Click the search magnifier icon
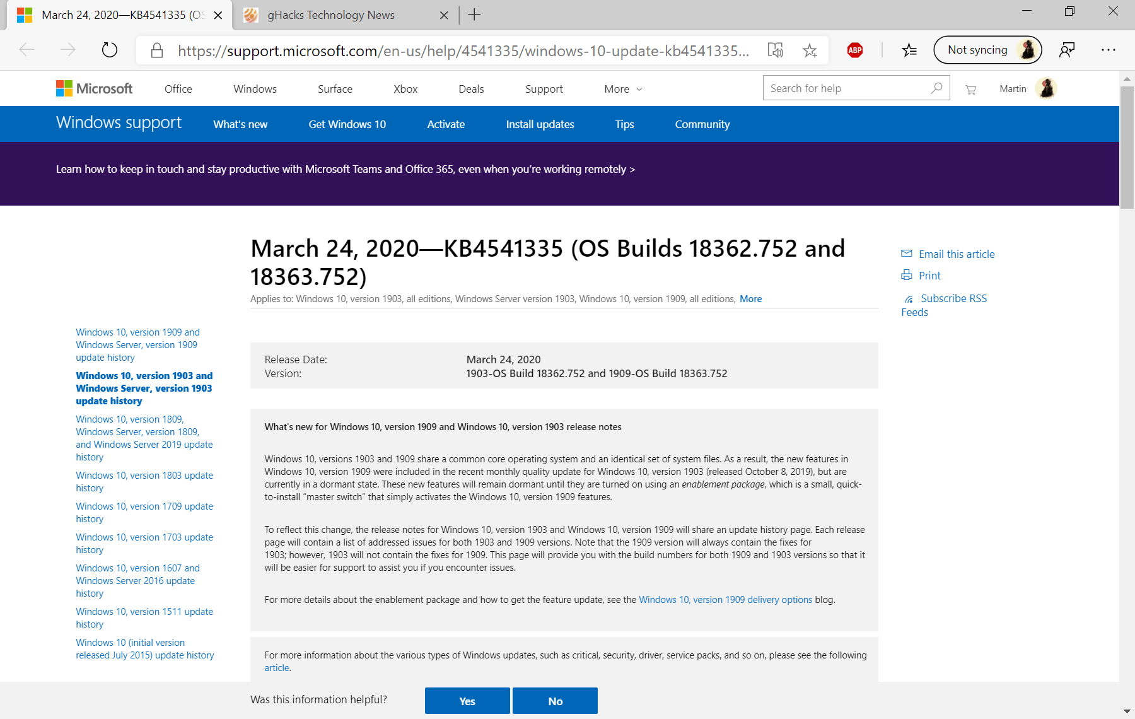This screenshot has width=1135, height=719. point(936,88)
